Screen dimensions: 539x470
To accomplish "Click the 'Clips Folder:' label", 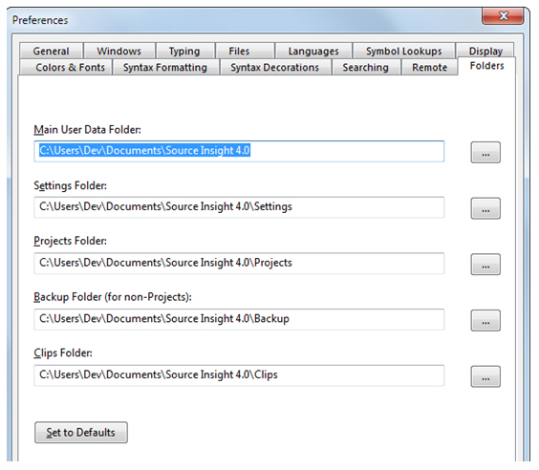I will click(63, 353).
